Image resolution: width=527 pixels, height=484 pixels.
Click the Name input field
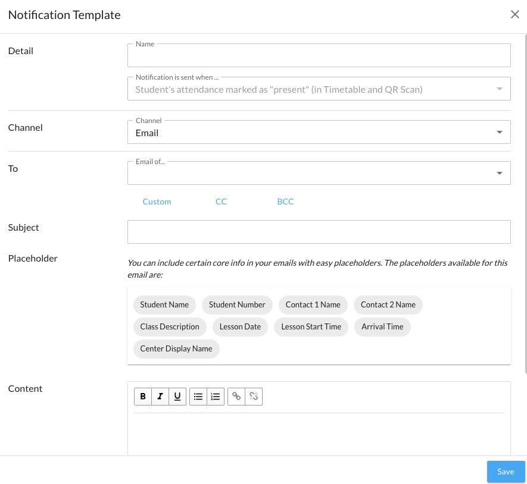319,56
